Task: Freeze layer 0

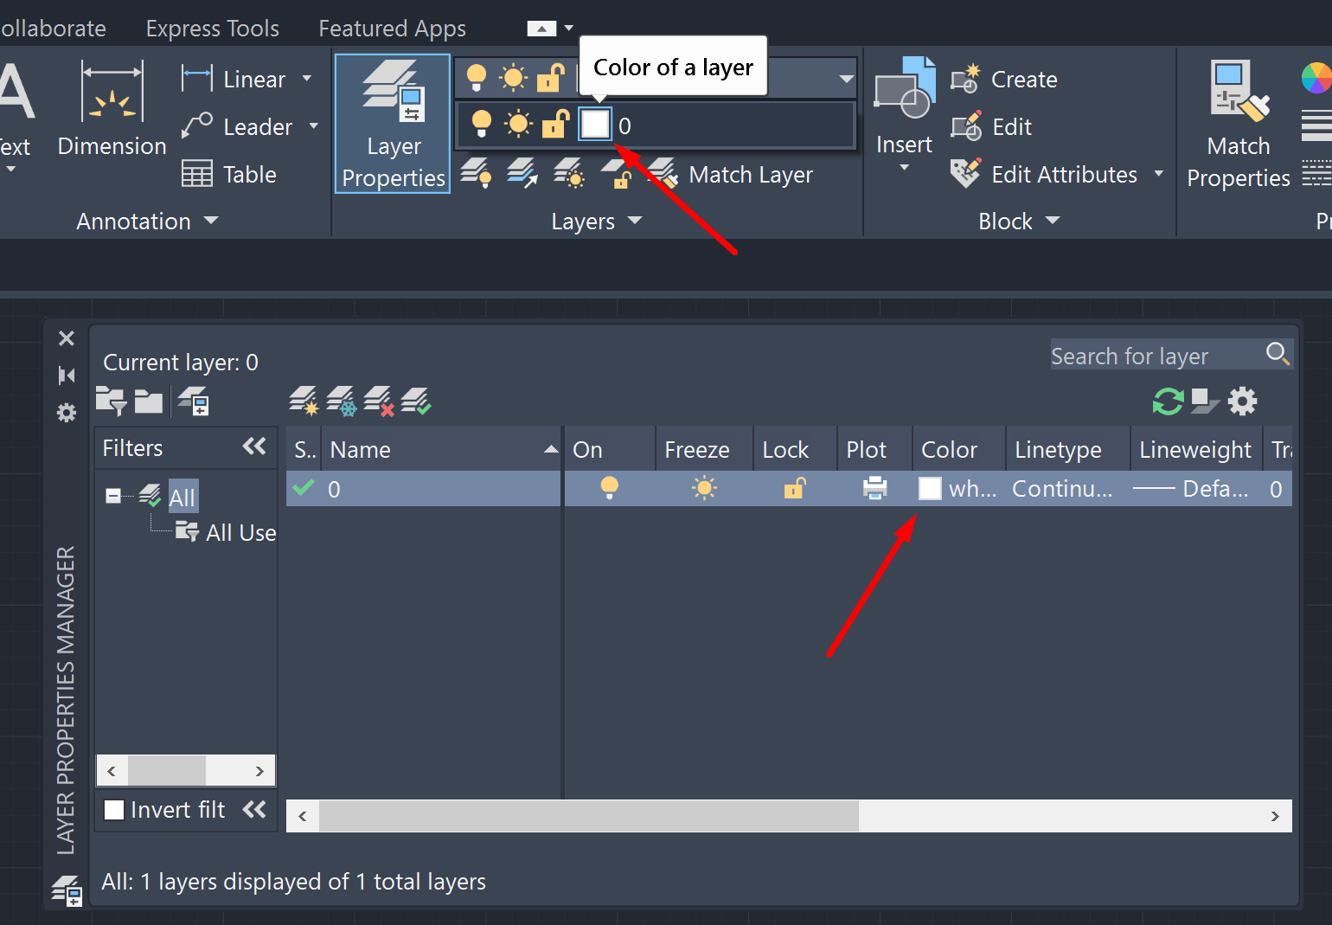Action: 704,488
